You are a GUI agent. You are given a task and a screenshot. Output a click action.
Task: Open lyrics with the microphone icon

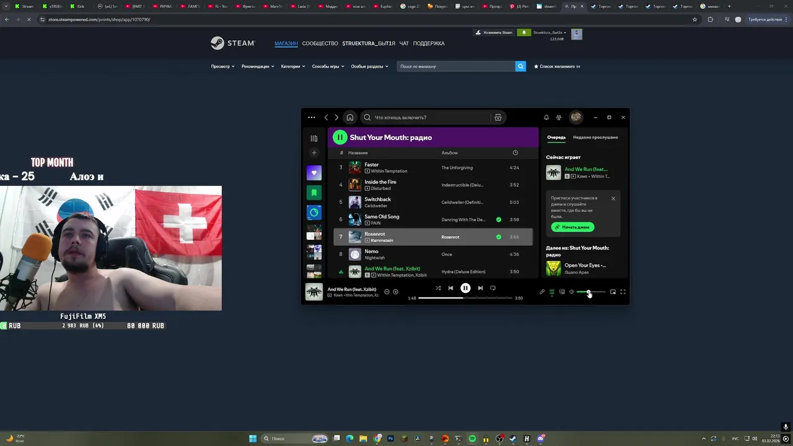(x=542, y=292)
